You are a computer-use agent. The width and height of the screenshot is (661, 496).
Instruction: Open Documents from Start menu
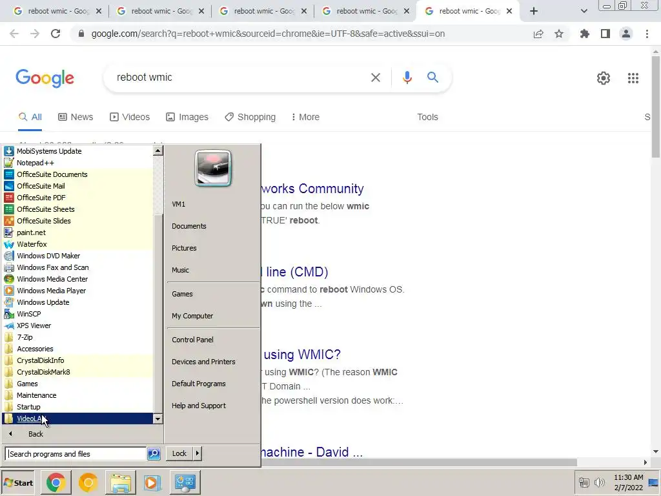(x=189, y=226)
